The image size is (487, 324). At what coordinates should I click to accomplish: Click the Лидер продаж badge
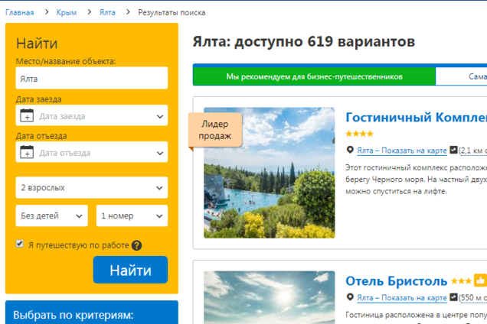pyautogui.click(x=215, y=130)
